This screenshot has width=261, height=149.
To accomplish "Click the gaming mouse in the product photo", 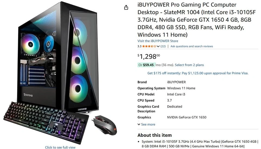I will point(104,125).
